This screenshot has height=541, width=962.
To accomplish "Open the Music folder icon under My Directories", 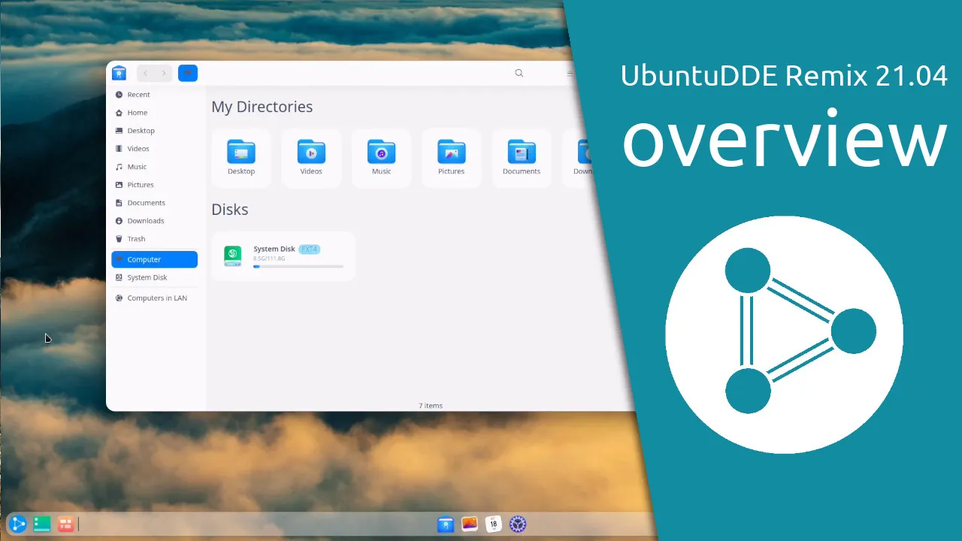I will pyautogui.click(x=382, y=152).
